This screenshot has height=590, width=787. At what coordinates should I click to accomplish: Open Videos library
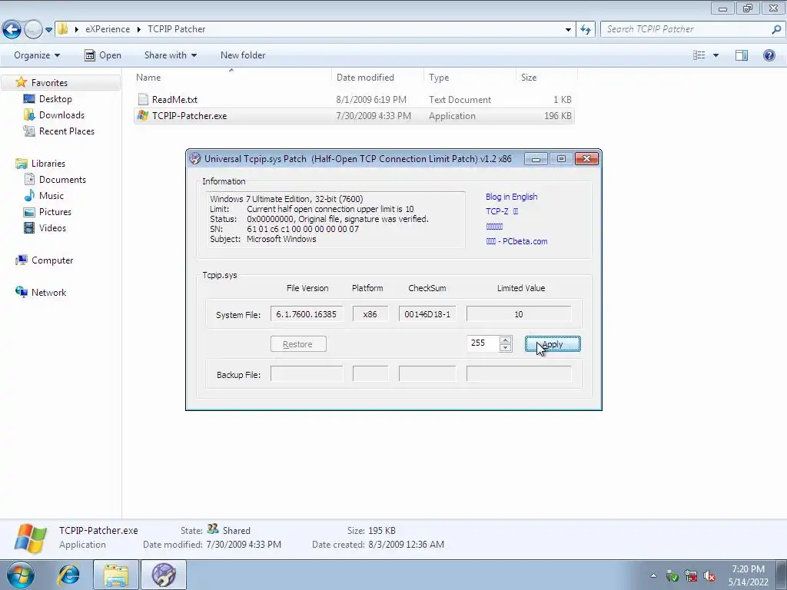52,227
